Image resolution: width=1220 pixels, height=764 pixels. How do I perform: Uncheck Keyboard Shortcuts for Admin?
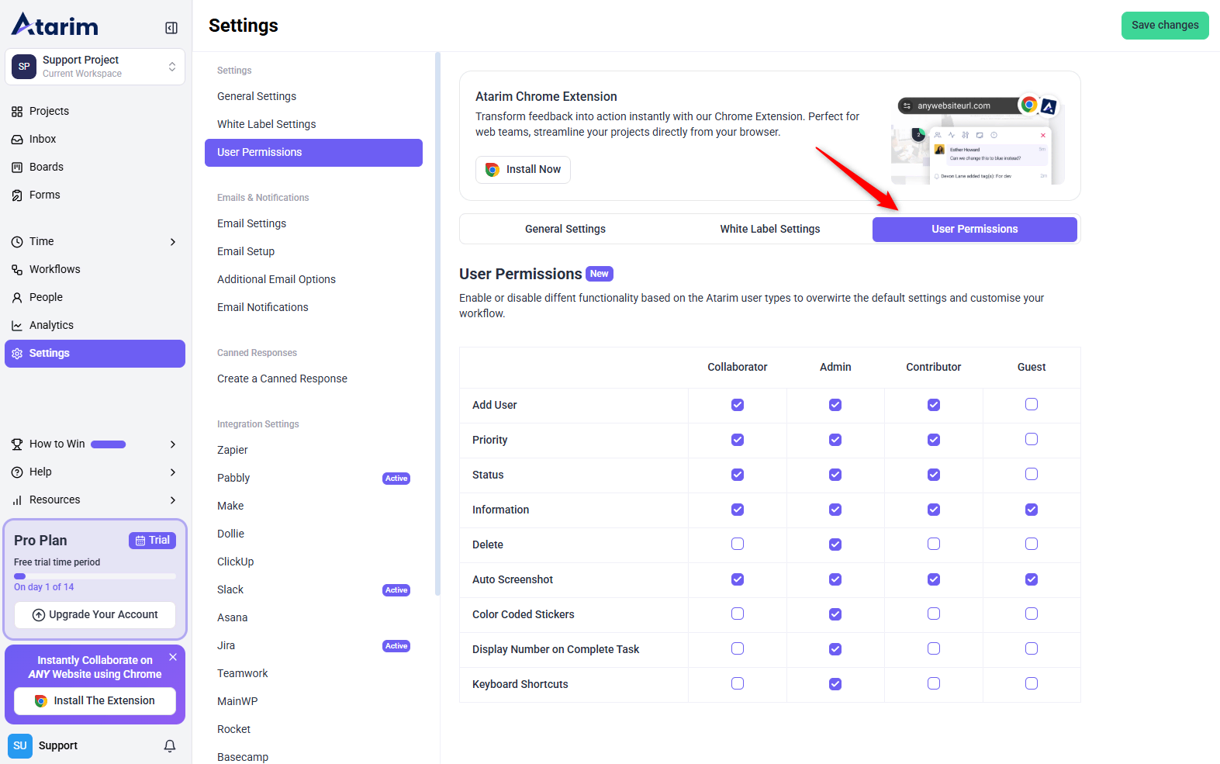tap(835, 684)
